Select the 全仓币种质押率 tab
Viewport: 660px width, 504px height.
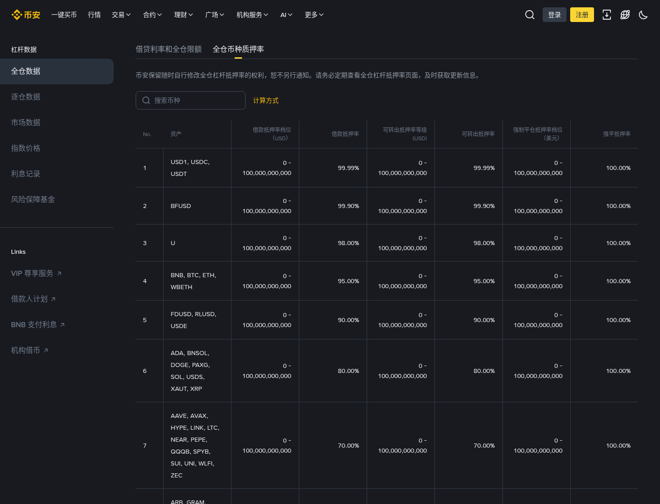coord(238,49)
